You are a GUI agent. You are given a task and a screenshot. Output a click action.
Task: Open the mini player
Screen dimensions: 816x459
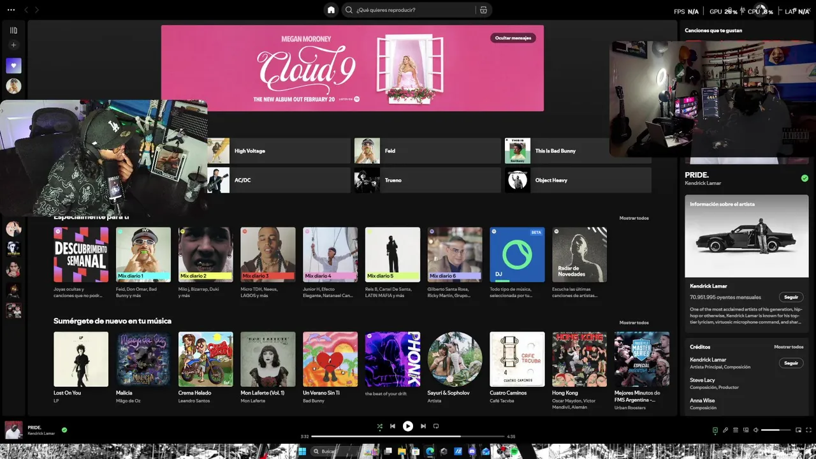pyautogui.click(x=798, y=430)
